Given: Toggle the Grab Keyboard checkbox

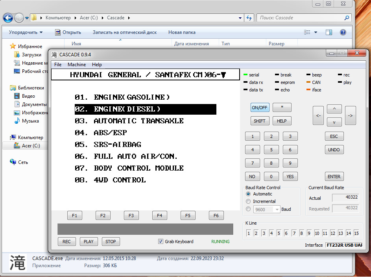Looking at the screenshot, I should click(161, 242).
